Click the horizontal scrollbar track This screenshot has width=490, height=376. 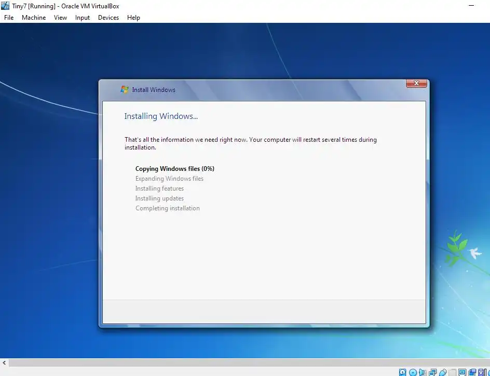point(249,362)
